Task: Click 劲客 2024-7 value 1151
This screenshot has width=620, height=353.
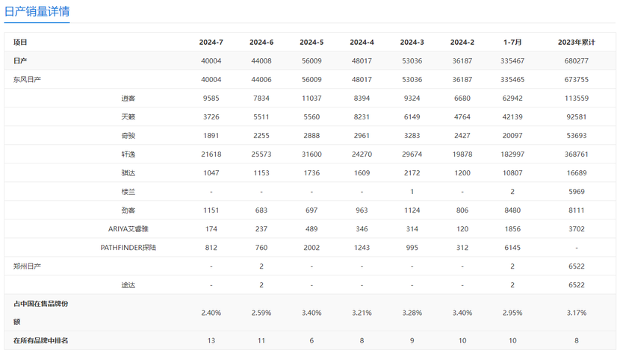Action: [211, 210]
